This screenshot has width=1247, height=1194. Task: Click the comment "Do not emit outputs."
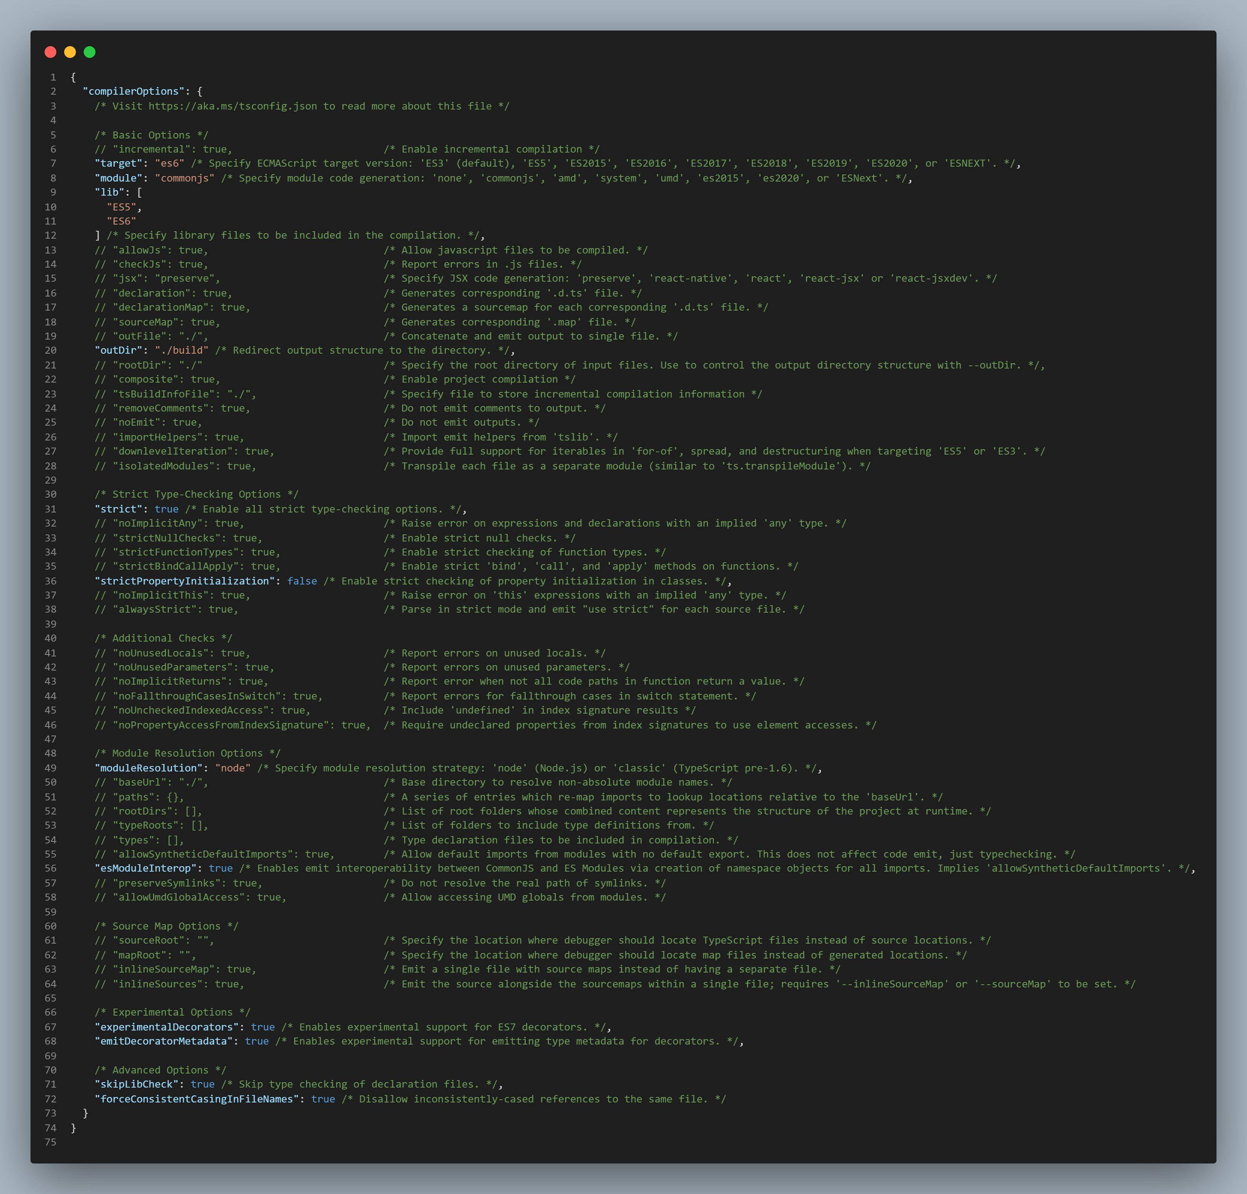click(x=461, y=423)
